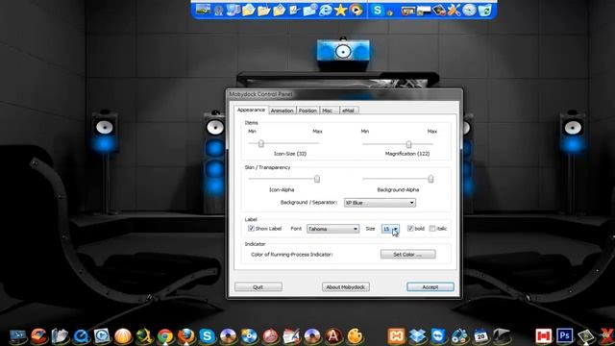
Task: Open the orange sphere dock icon
Action: 123,336
